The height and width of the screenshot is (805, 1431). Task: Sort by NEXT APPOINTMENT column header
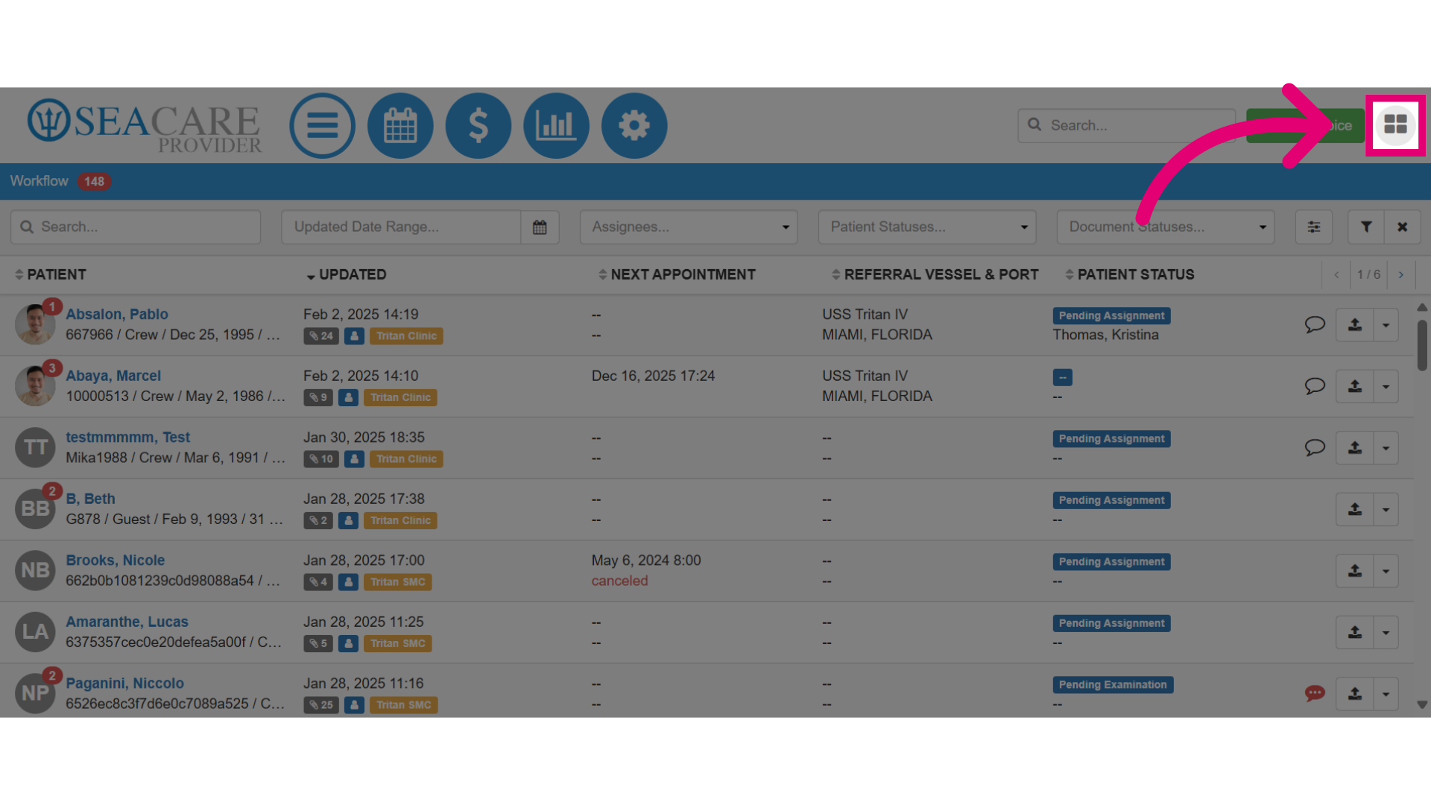677,274
